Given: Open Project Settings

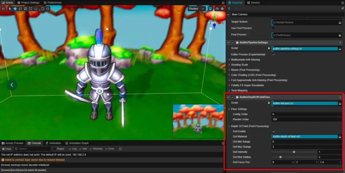Looking at the screenshot, I should click(x=28, y=3).
